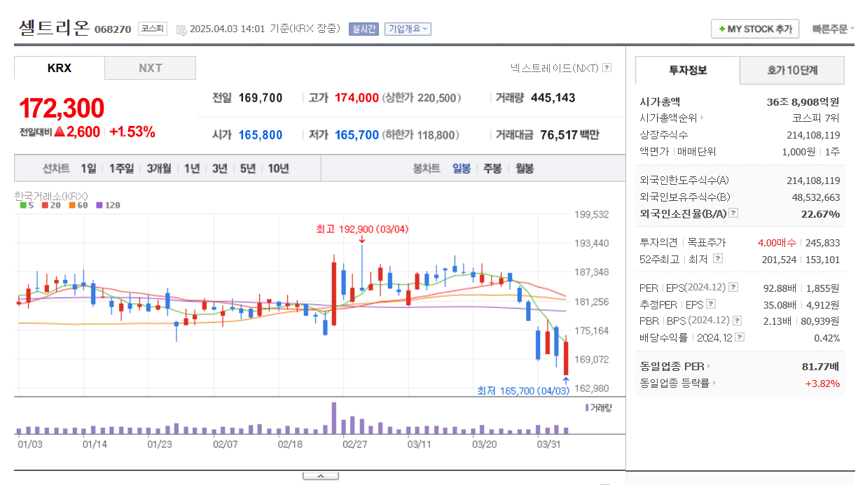865x485 pixels.
Task: Open the 동일업종 등락률 link
Action: coord(674,383)
